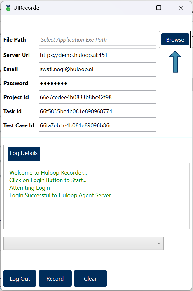This screenshot has height=291, width=193.
Task: Focus the Test Case Id field
Action: 97,125
